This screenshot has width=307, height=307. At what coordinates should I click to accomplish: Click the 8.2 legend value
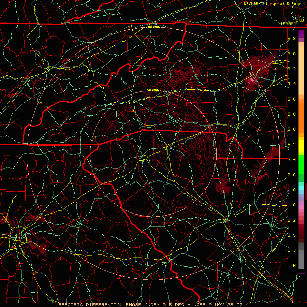pyautogui.click(x=292, y=69)
